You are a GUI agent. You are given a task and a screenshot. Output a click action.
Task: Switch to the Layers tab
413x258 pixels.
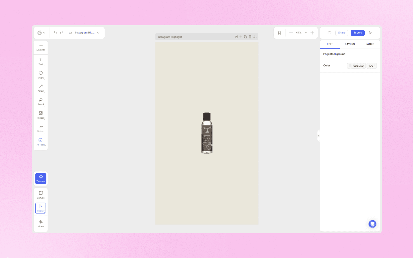(350, 44)
